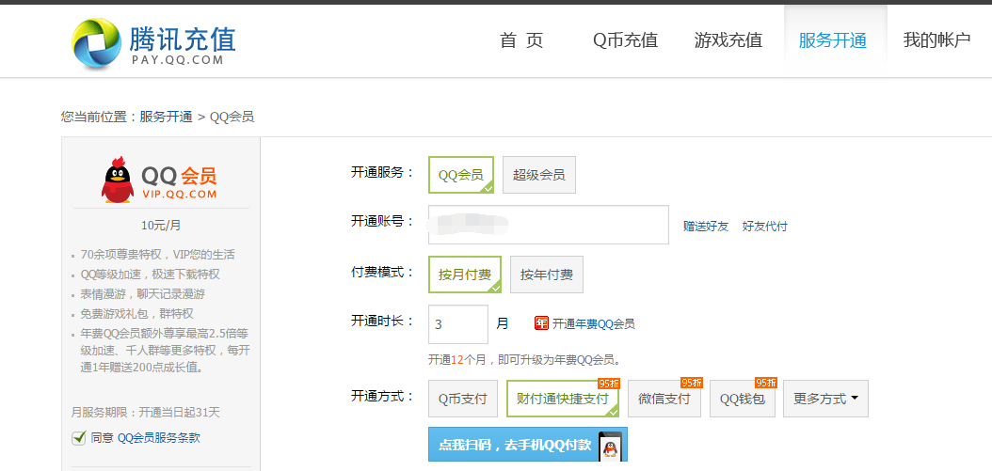Choose 按年付费 payment mode
The height and width of the screenshot is (471, 992).
547,275
